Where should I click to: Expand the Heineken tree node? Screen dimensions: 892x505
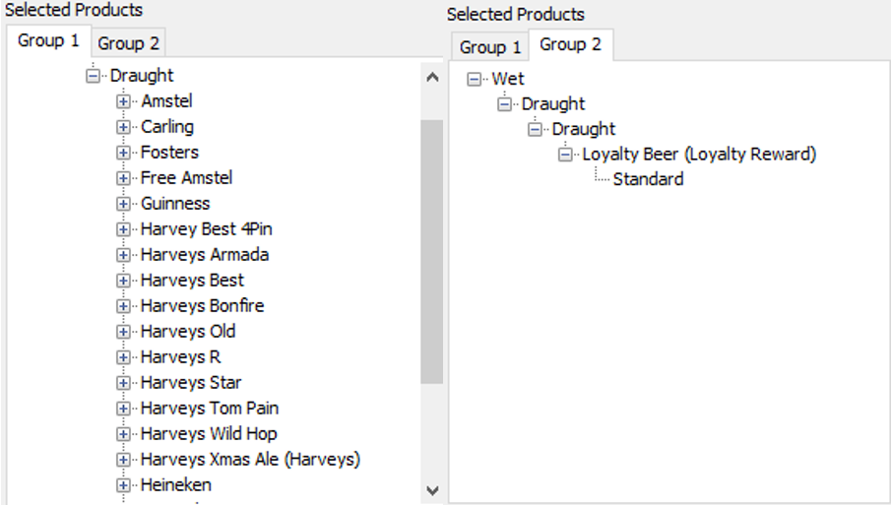[x=123, y=485]
